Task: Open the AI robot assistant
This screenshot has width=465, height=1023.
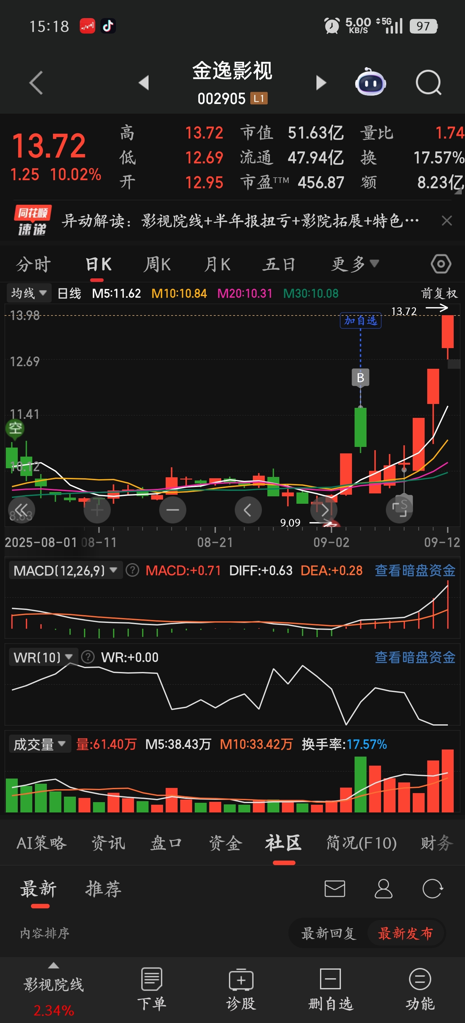Action: click(370, 82)
